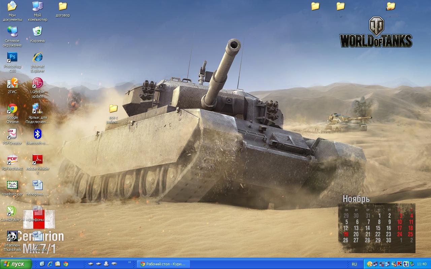Launch Adobe Reader X from the desktop

coord(37,160)
